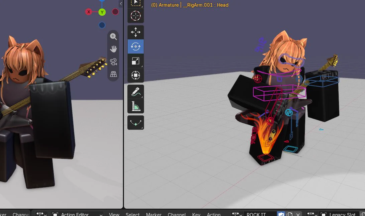365x216 pixels.
Task: Open the Channel menu after Marker
Action: point(177,214)
